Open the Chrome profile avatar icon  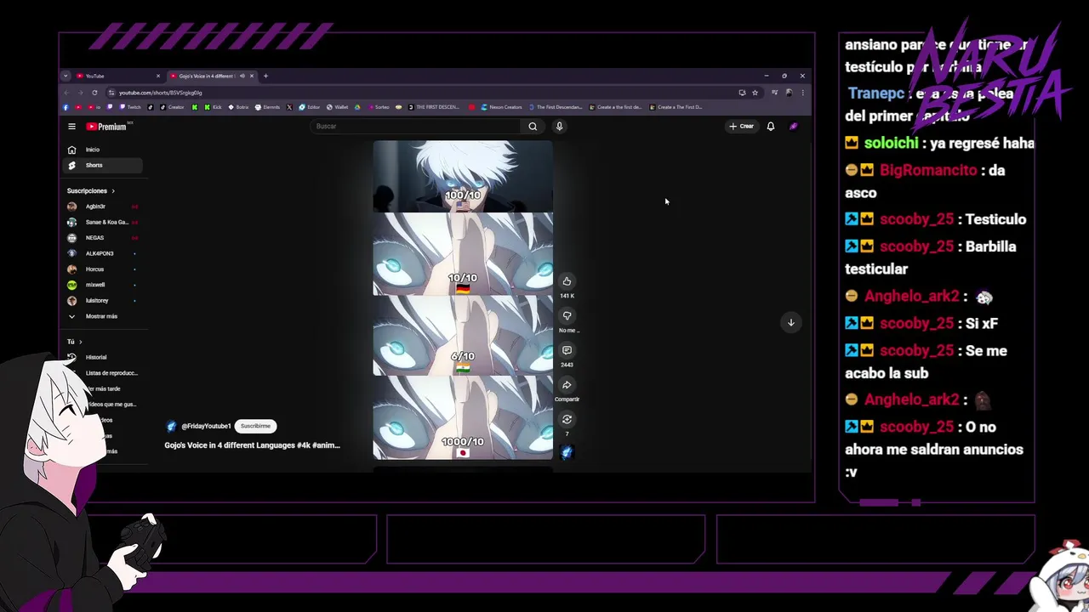tap(789, 92)
